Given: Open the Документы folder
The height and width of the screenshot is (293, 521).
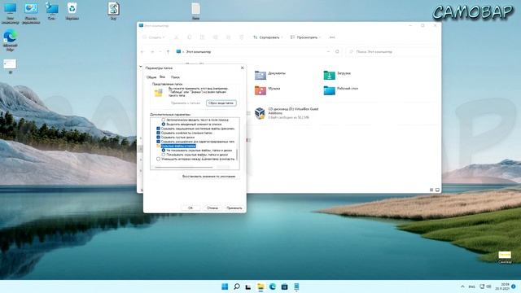Looking at the screenshot, I should [270, 75].
